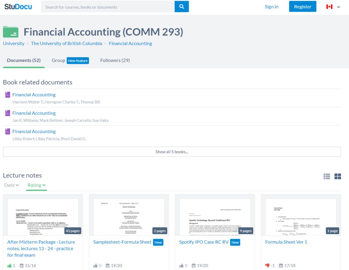Click thumbs-up icon on After Midterm Package card
Image resolution: width=349 pixels, height=270 pixels.
tap(9, 265)
